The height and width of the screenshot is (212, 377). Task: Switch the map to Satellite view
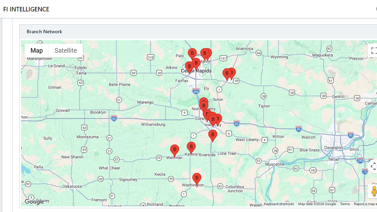pyautogui.click(x=65, y=51)
